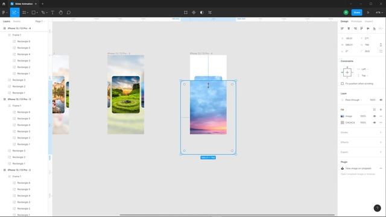Open the Frame tools dropdown arrow
386x217 pixels.
coord(28,13)
